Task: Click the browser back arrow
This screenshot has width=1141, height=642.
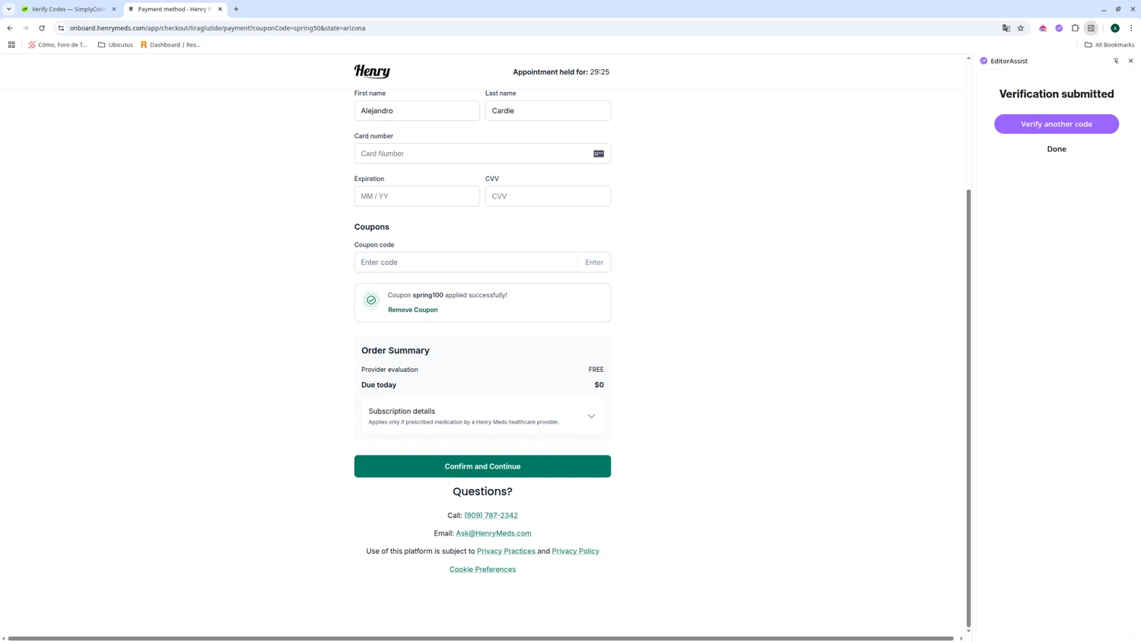Action: tap(10, 28)
